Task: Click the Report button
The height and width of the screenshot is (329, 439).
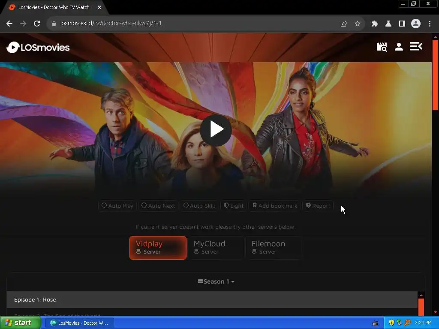Action: [318, 206]
